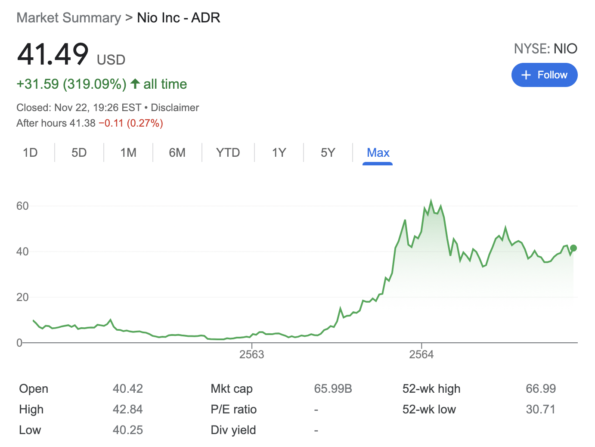Image resolution: width=595 pixels, height=447 pixels.
Task: Click the green up arrow beside all time
Action: click(135, 84)
